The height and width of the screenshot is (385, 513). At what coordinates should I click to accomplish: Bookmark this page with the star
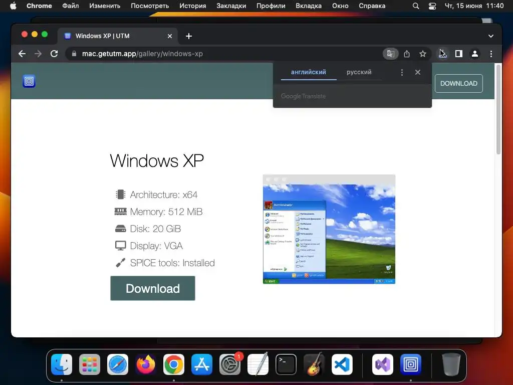click(x=423, y=54)
